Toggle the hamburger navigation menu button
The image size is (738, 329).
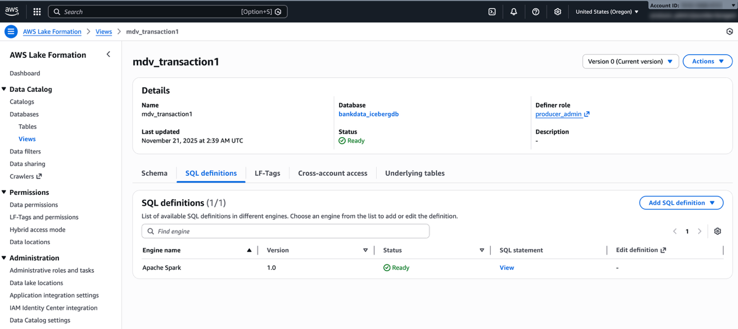[x=11, y=31]
